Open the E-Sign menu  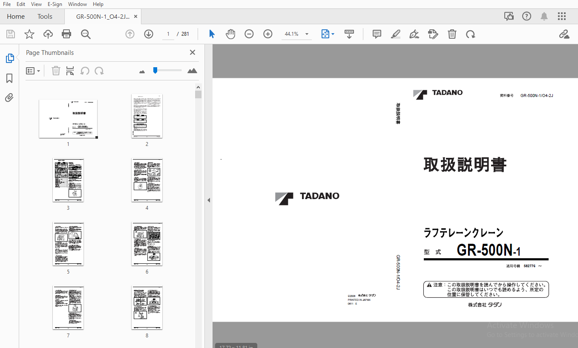point(55,4)
